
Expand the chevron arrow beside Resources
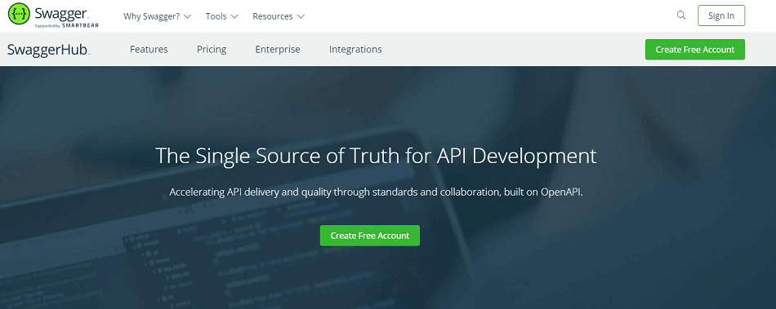(x=301, y=16)
